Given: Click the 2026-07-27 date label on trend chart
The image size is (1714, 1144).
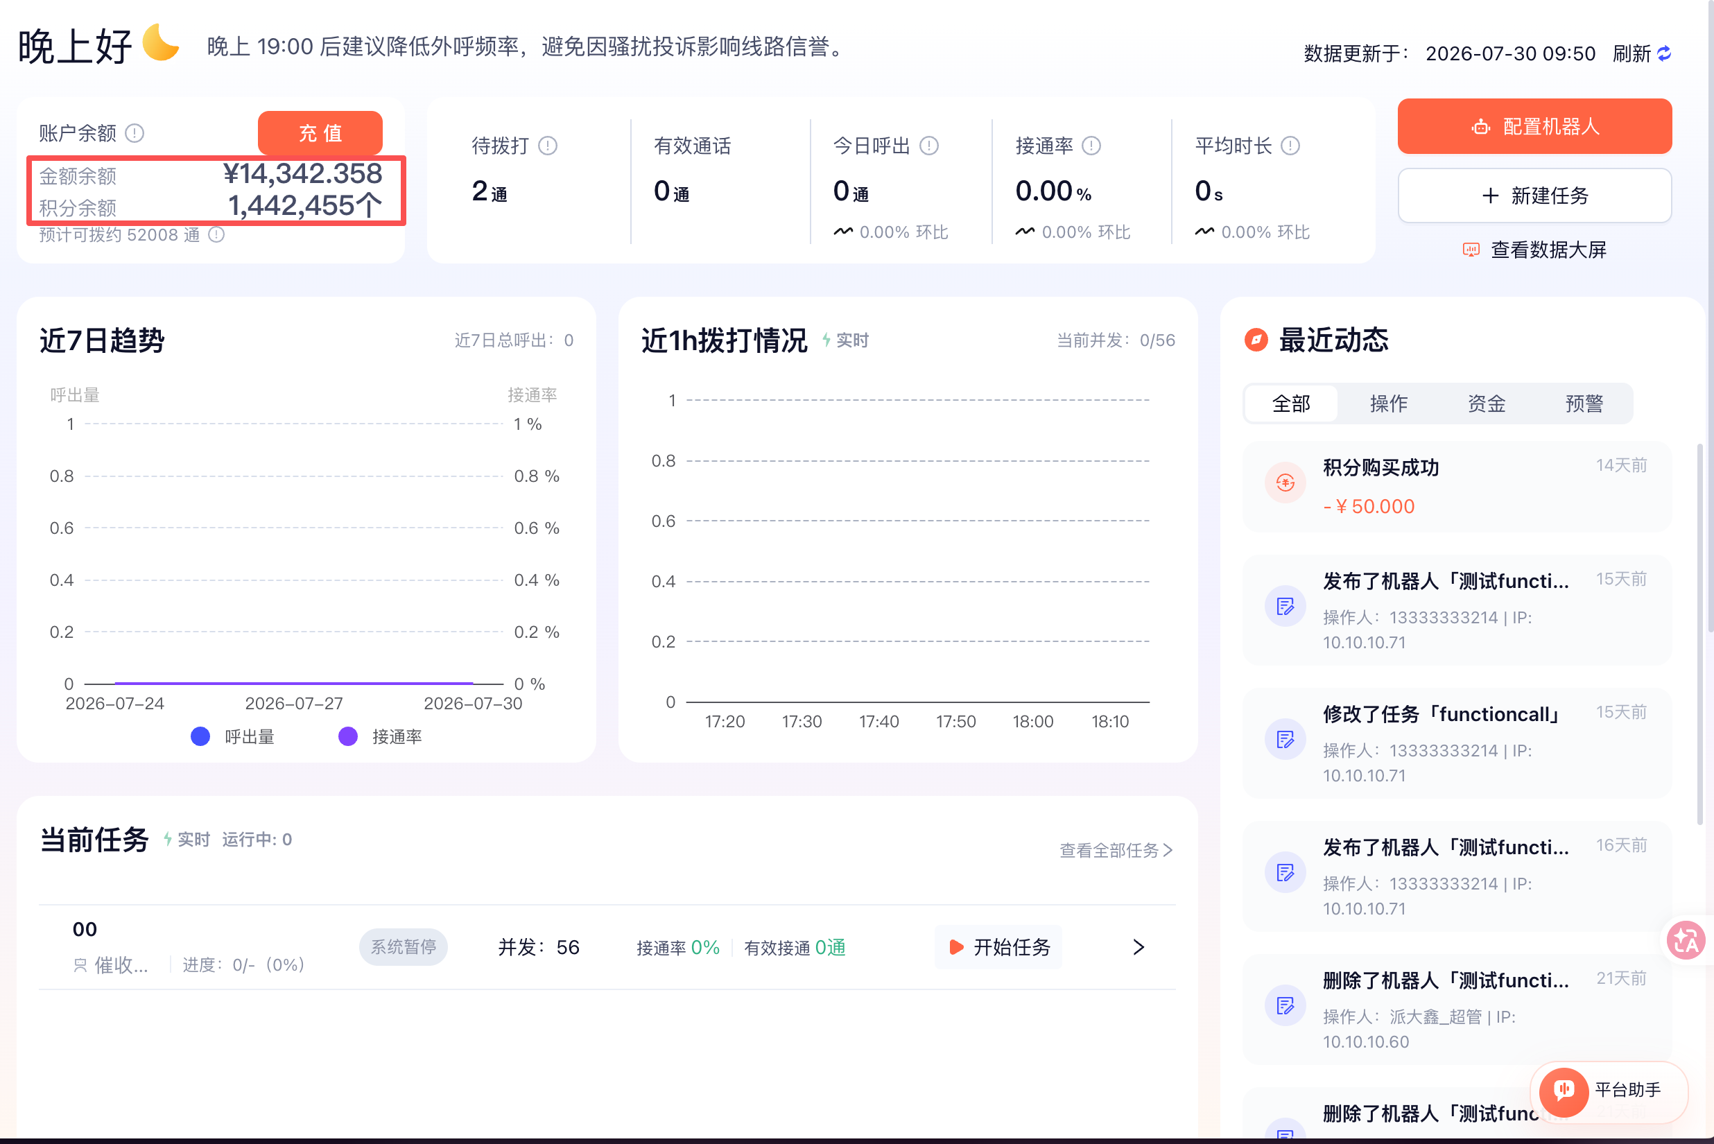Looking at the screenshot, I should [x=293, y=703].
